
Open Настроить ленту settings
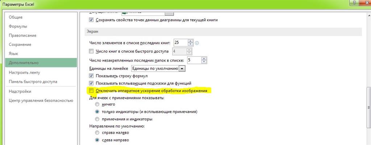point(24,72)
